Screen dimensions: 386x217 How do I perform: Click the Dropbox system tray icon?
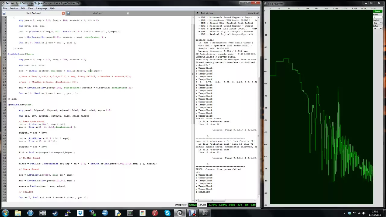[x=350, y=213]
